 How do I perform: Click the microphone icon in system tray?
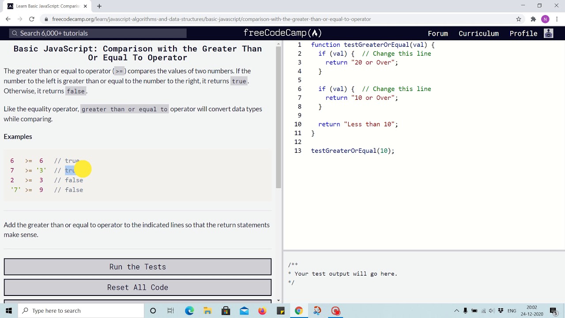465,310
